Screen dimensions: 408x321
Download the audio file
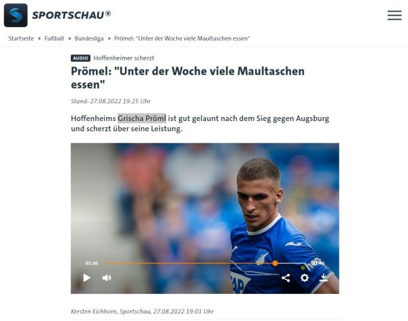[x=324, y=277]
